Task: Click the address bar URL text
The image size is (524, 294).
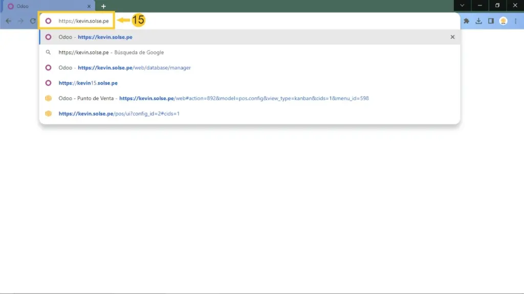Action: click(83, 21)
